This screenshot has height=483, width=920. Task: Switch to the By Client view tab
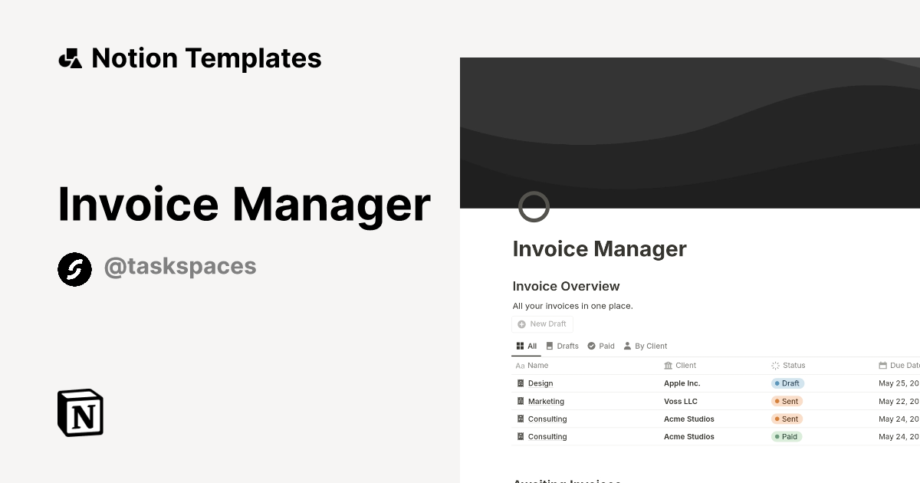click(x=645, y=346)
